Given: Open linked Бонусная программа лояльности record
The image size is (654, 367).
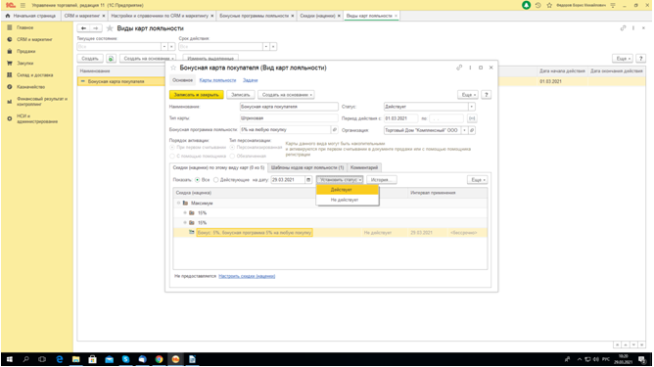Looking at the screenshot, I should [334, 130].
